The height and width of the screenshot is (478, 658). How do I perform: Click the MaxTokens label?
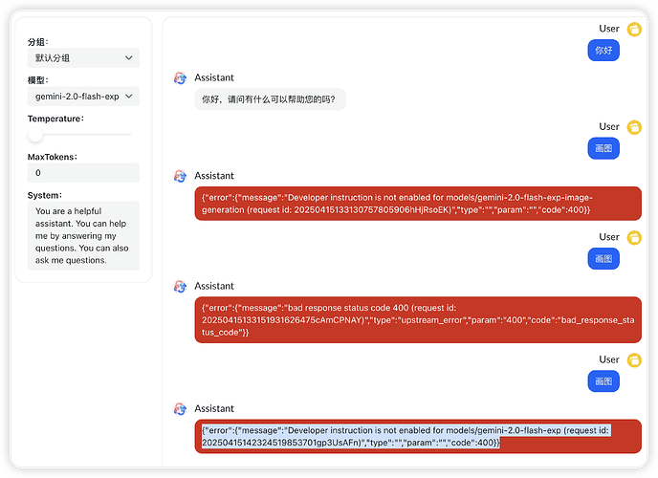(53, 157)
